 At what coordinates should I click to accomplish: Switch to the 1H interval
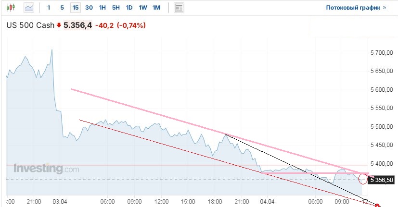pos(103,8)
